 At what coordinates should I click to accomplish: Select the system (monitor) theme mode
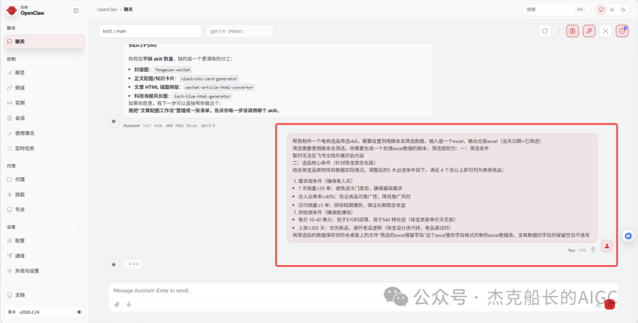601,9
